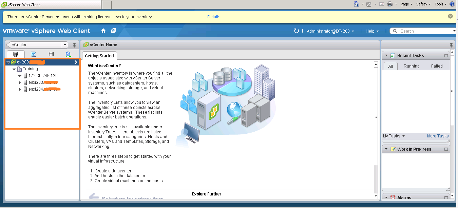
Task: Switch to the Failed tasks tab
Action: (x=437, y=66)
